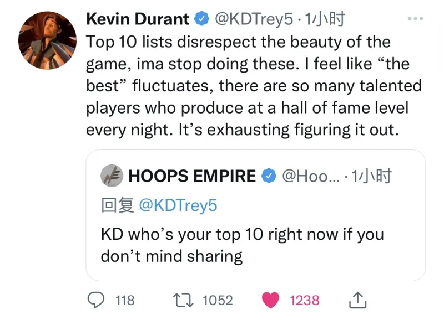Image resolution: width=444 pixels, height=325 pixels.
Task: Click the reply speech bubble icon
Action: [99, 300]
